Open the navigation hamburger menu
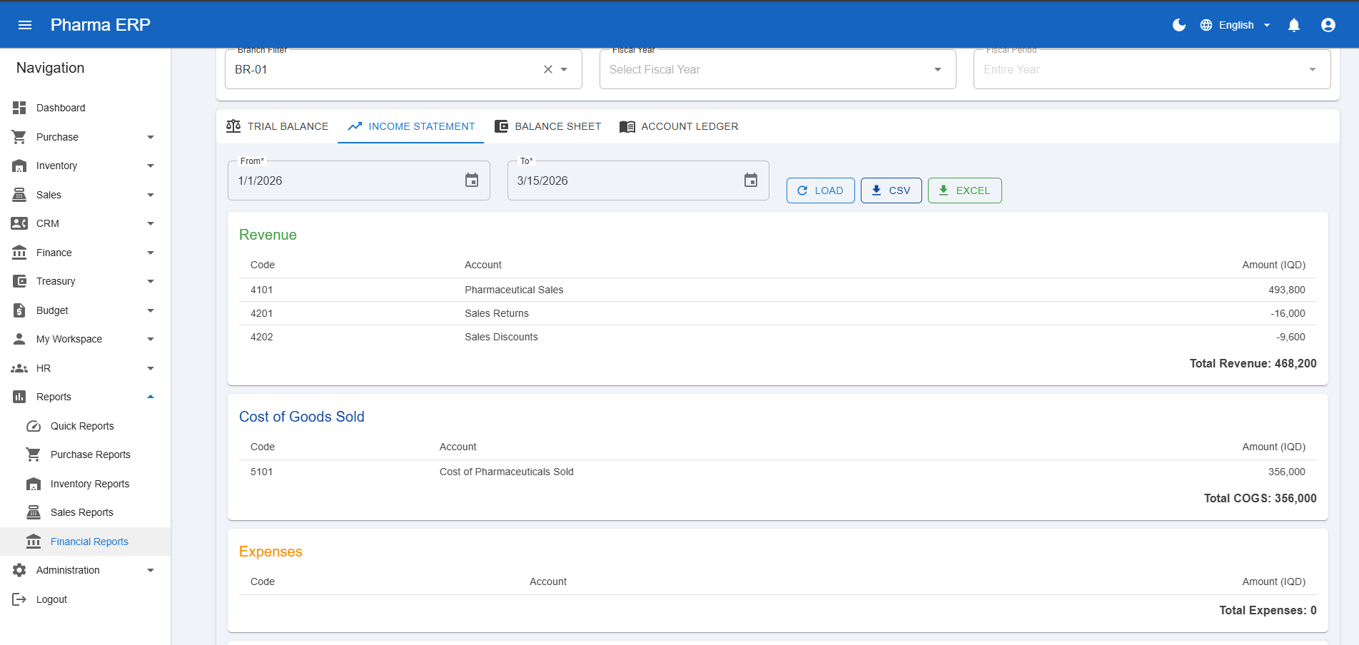 click(25, 24)
